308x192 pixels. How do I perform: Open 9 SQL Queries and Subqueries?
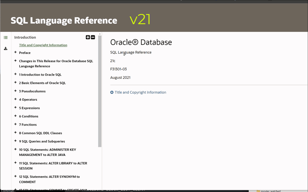pos(42,142)
